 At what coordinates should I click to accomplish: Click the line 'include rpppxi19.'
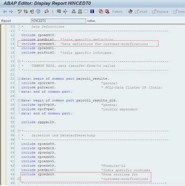[39, 122]
